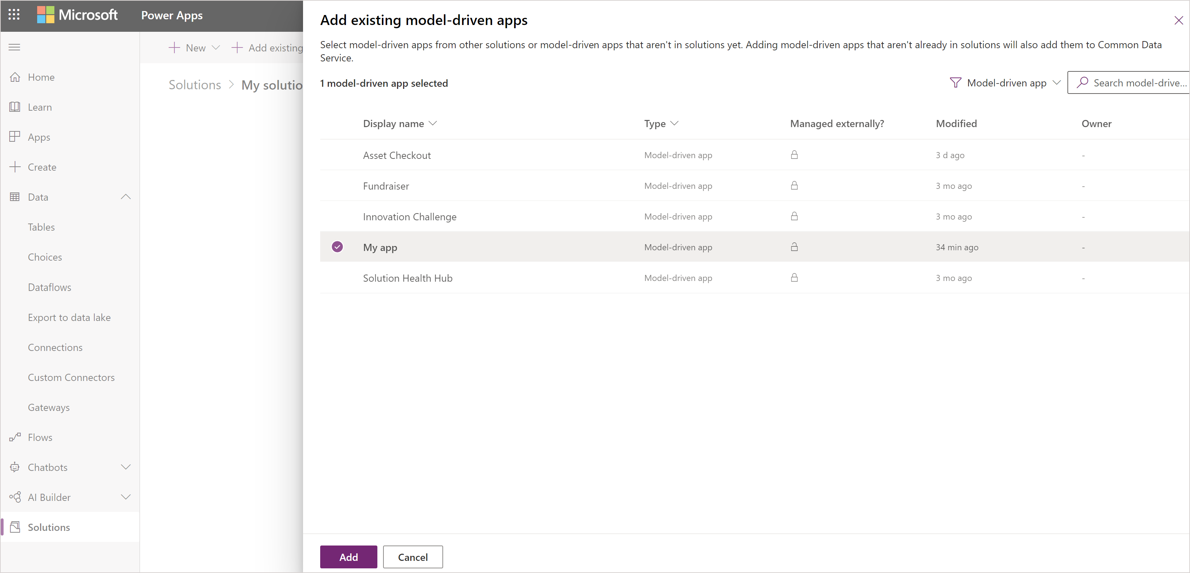Open the Tables menu item in sidebar
This screenshot has height=573, width=1190.
pyautogui.click(x=41, y=227)
